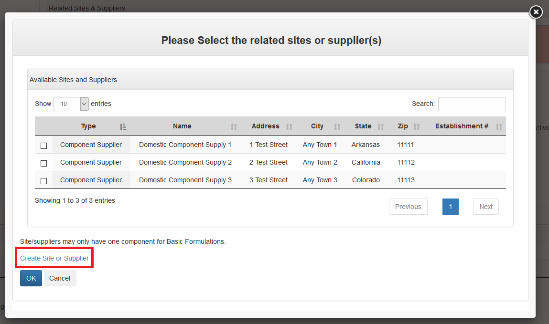549x324 pixels.
Task: Sort table by Type column icon
Action: point(123,127)
